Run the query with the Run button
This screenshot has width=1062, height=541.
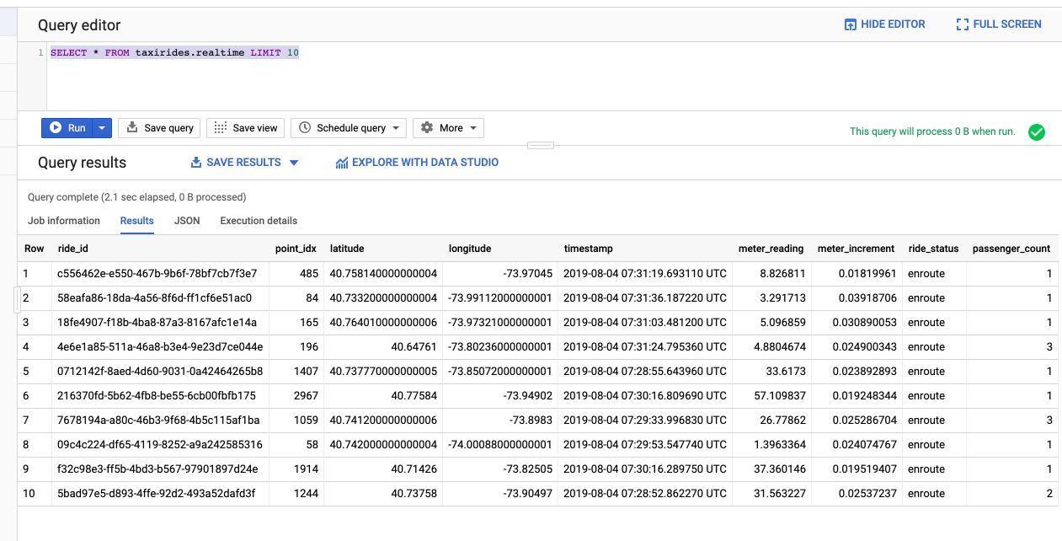tap(67, 128)
